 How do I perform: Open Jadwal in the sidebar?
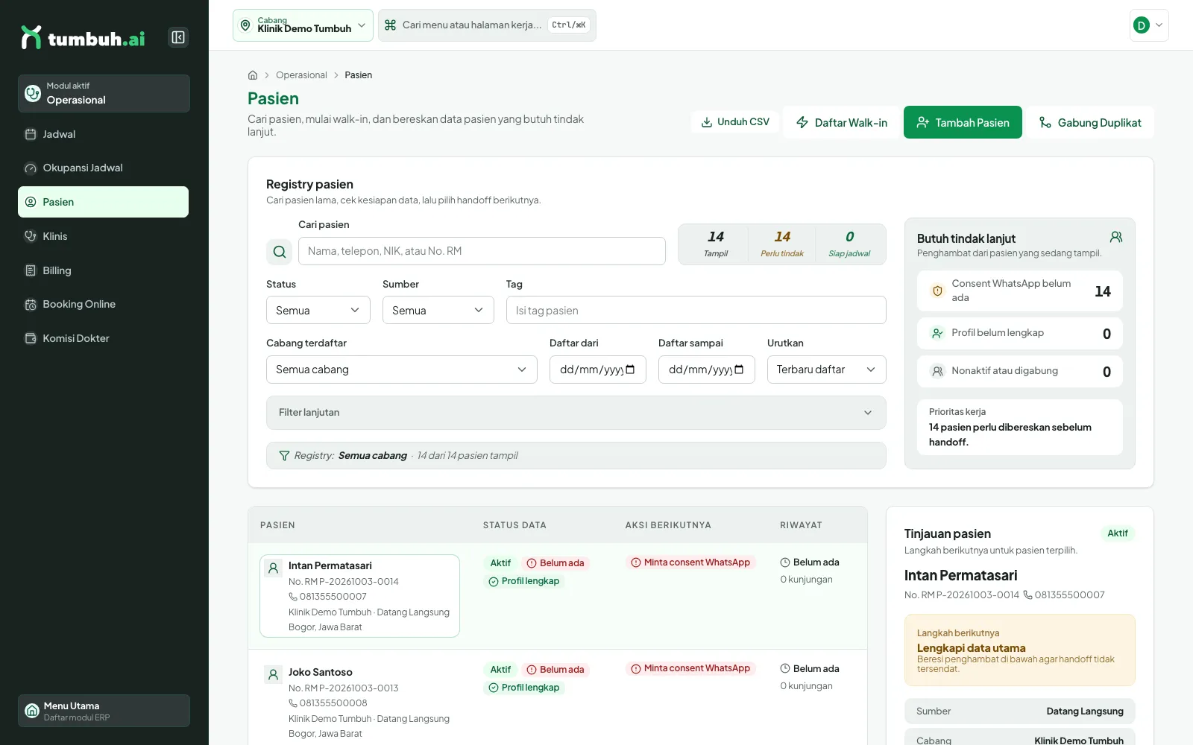click(104, 134)
